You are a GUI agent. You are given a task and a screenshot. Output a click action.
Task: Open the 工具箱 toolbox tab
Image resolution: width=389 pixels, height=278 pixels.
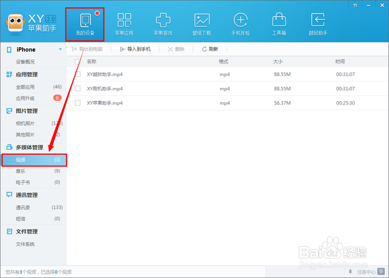pyautogui.click(x=279, y=24)
